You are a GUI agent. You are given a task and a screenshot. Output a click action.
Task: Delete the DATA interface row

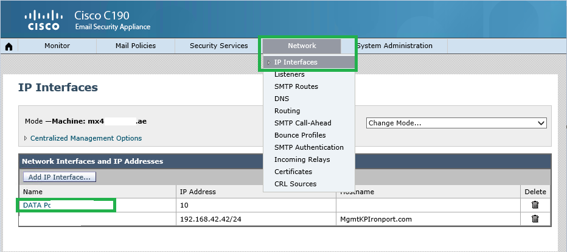pos(535,205)
